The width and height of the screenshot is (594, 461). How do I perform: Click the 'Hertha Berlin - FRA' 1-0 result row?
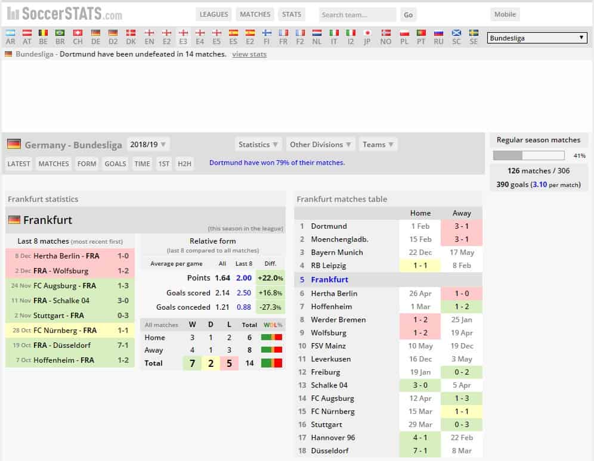70,256
